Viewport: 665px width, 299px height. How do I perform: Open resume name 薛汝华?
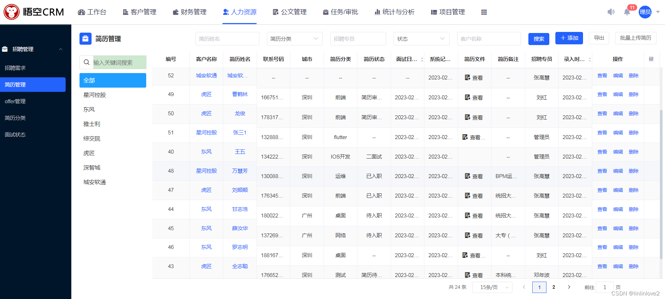[240, 228]
